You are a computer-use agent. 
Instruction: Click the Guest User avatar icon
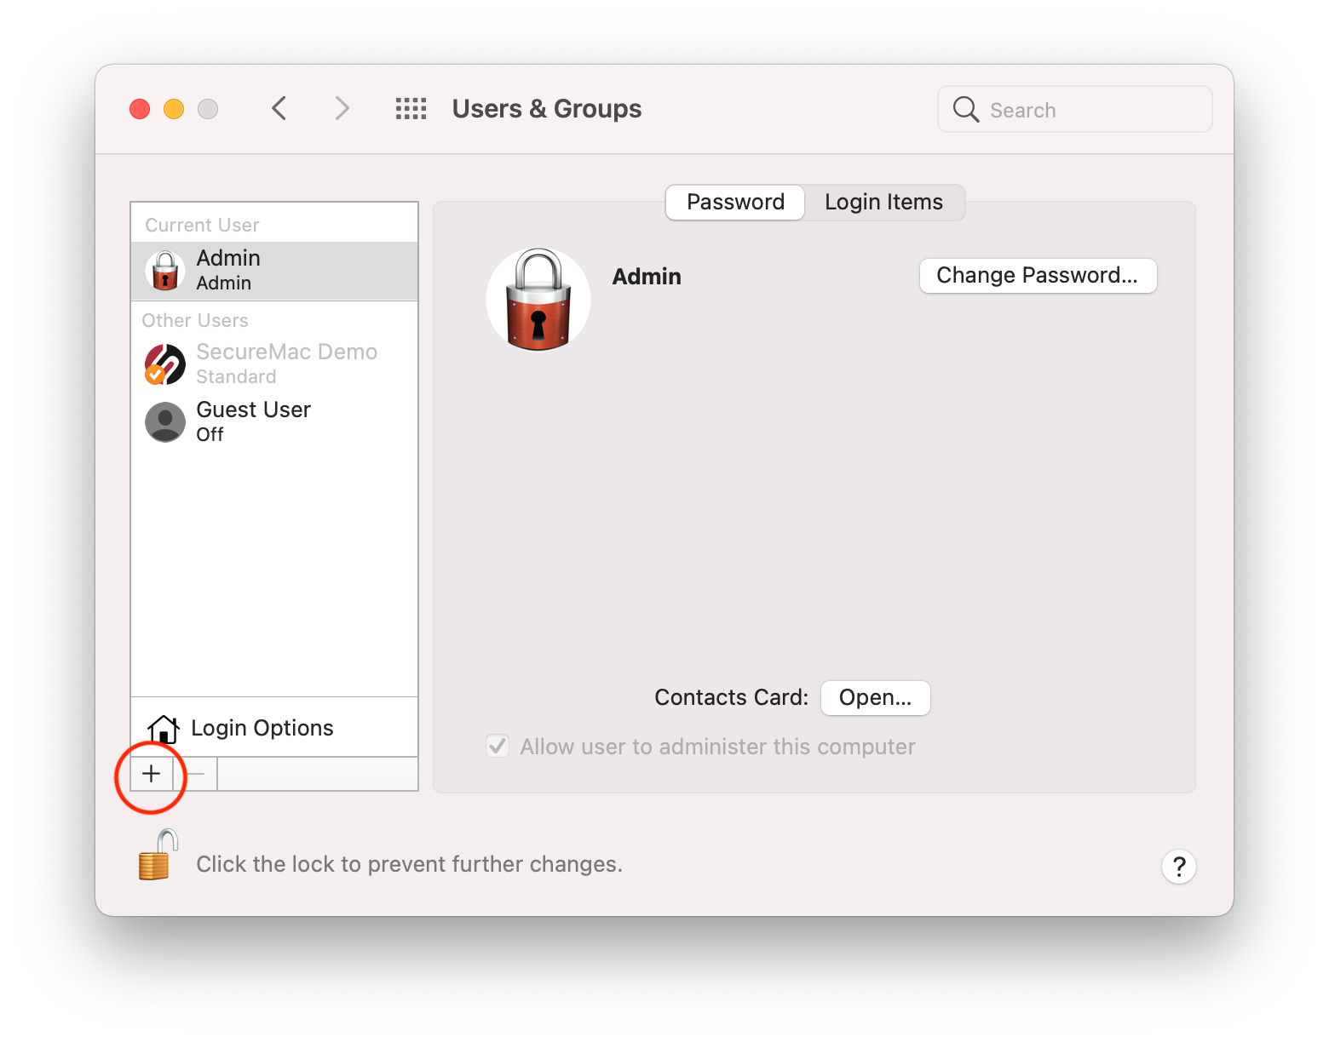164,421
